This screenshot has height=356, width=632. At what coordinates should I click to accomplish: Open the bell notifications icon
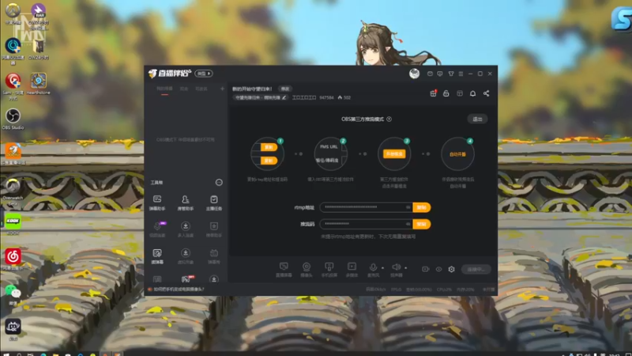(472, 93)
